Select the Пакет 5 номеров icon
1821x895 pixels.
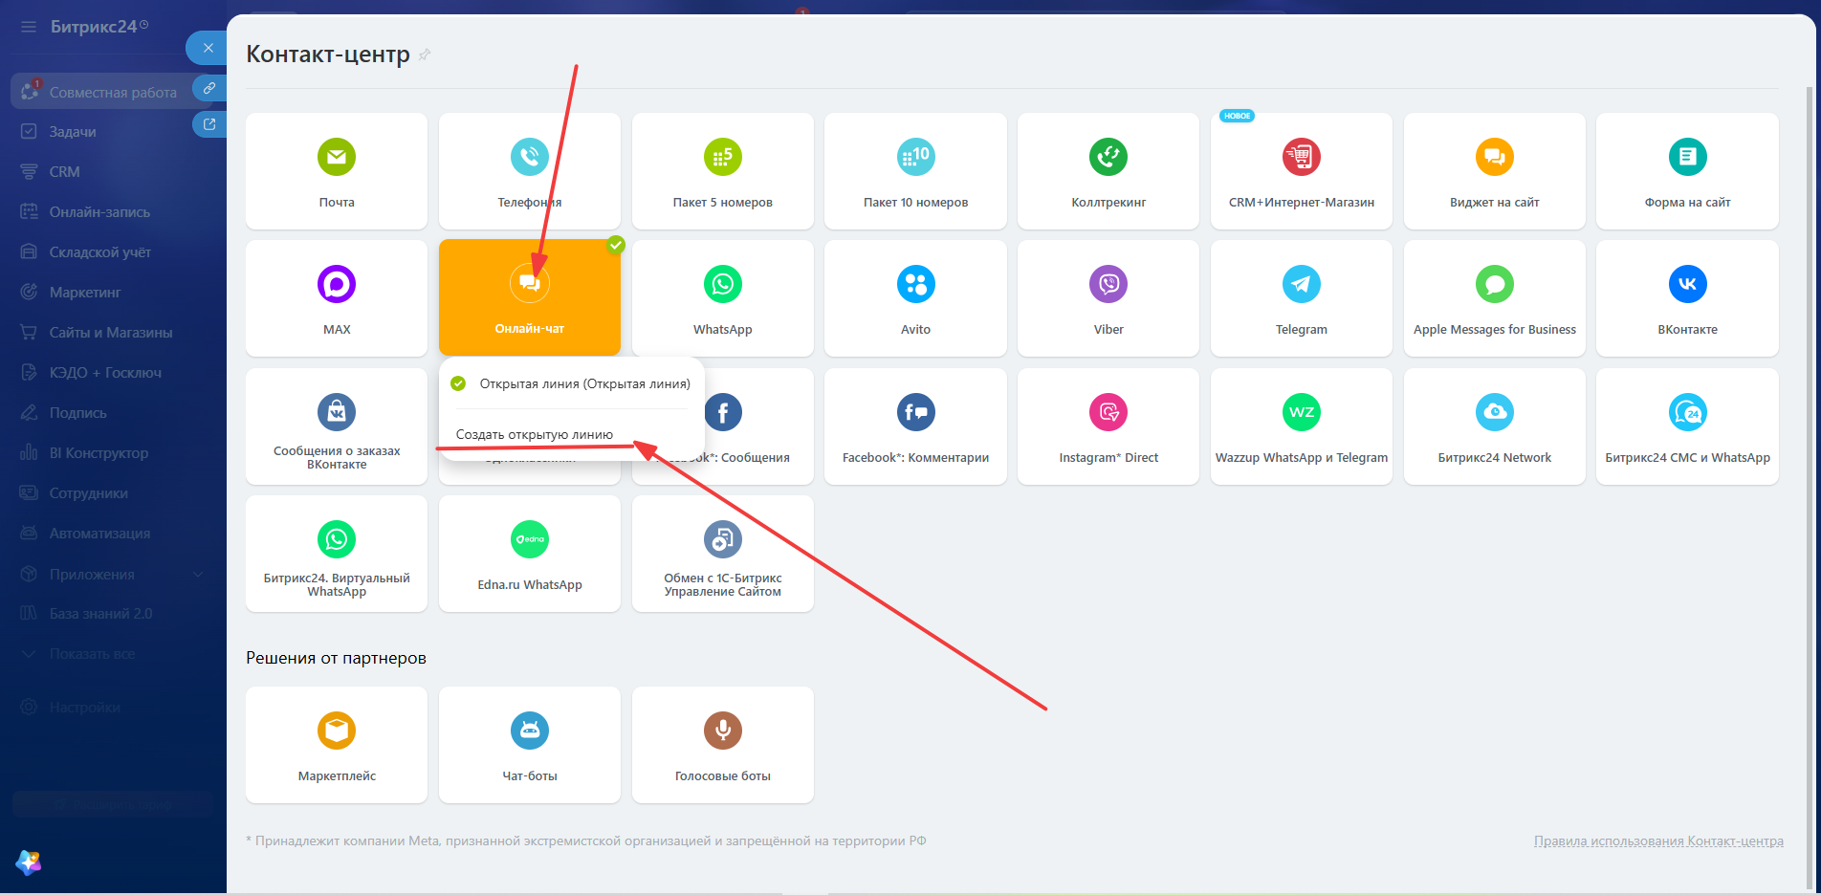coord(723,157)
